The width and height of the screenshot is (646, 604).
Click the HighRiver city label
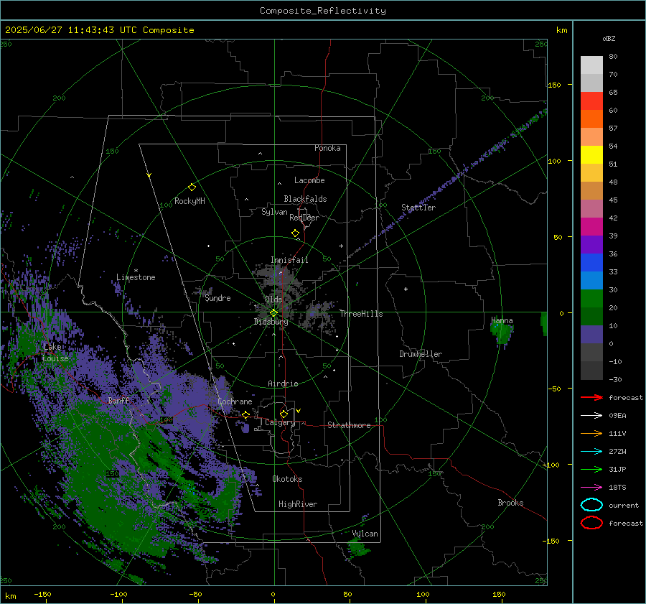[298, 504]
